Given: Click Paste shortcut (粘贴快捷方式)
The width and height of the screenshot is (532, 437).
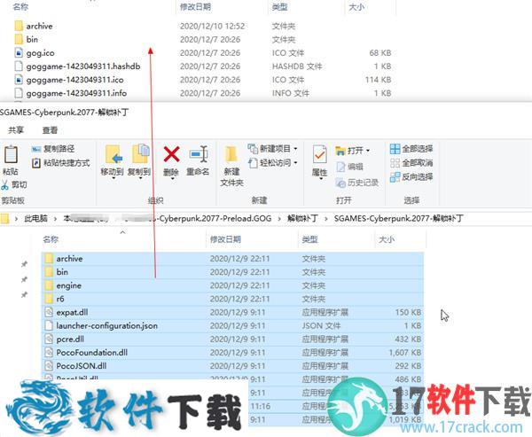Looking at the screenshot, I should pyautogui.click(x=60, y=163).
